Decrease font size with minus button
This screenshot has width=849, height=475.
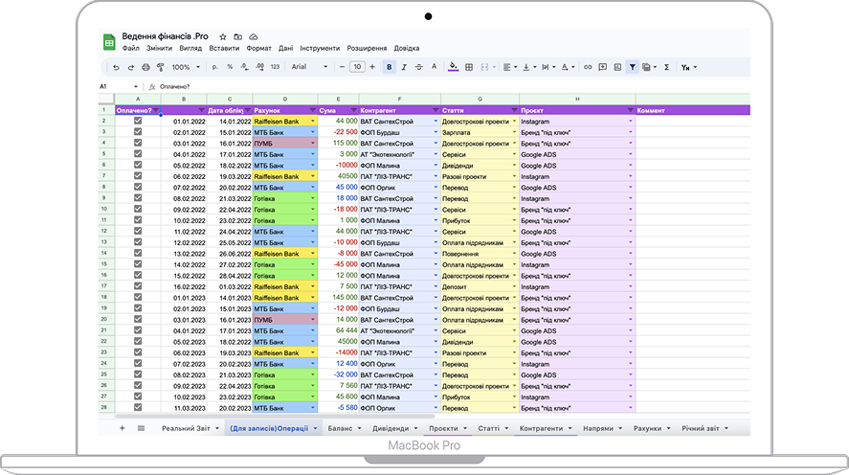coord(342,67)
